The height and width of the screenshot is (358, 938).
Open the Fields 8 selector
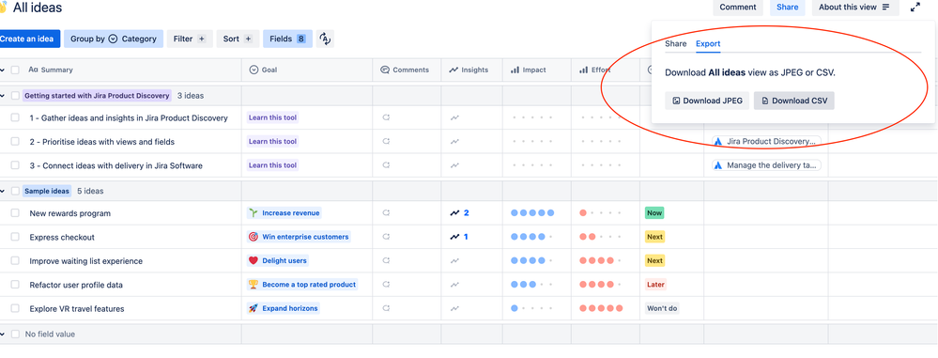coord(287,39)
